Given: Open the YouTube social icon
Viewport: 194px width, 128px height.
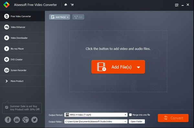Looking at the screenshot, I should pyautogui.click(x=17, y=120).
